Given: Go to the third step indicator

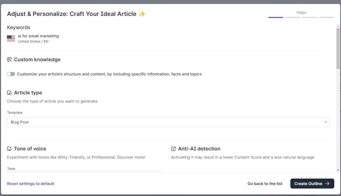Looking at the screenshot, I should click(x=310, y=17).
